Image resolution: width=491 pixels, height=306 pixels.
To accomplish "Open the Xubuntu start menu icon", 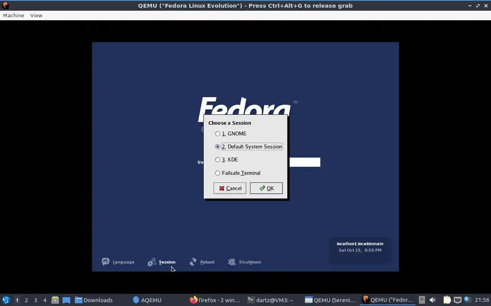I will click(x=6, y=300).
